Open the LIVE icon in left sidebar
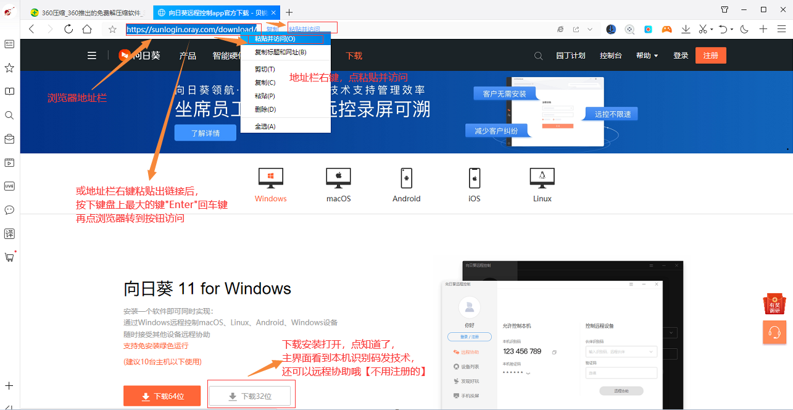Viewport: 793px width, 410px height. 9,186
